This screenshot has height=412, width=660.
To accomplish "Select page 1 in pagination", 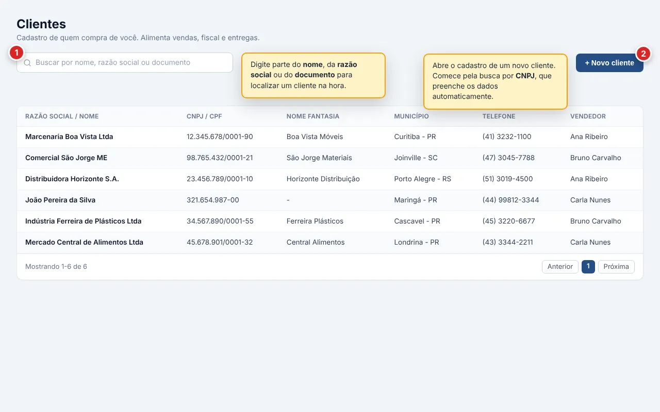I will click(x=588, y=266).
